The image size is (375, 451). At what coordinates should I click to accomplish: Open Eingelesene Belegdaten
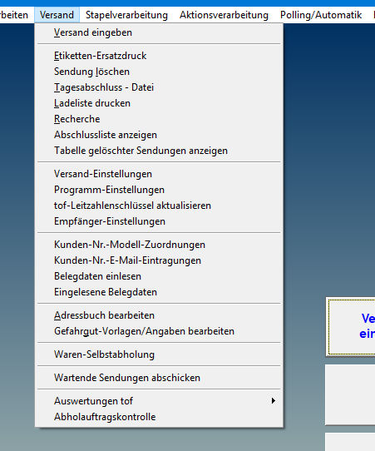pyautogui.click(x=159, y=292)
